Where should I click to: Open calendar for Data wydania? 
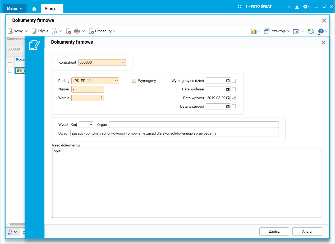[228, 89]
